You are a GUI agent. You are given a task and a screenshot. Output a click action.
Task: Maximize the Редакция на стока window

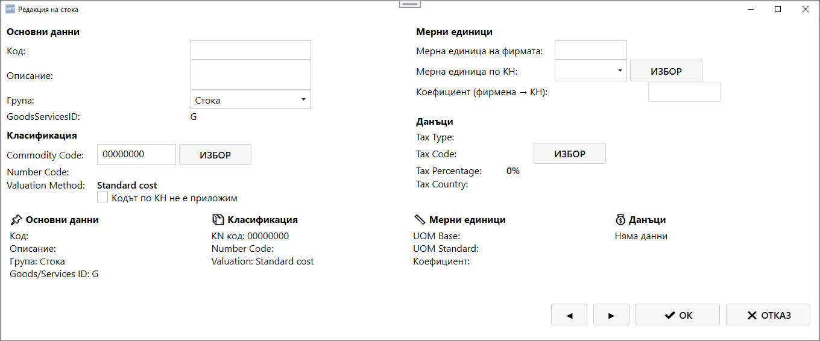[x=778, y=9]
